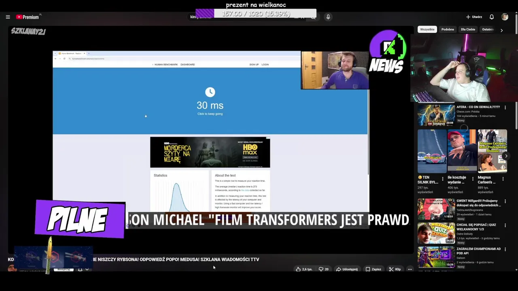Open QUIZ WIELKANOCNY 1/3 video thumbnail
Image resolution: width=518 pixels, height=291 pixels.
(x=436, y=233)
